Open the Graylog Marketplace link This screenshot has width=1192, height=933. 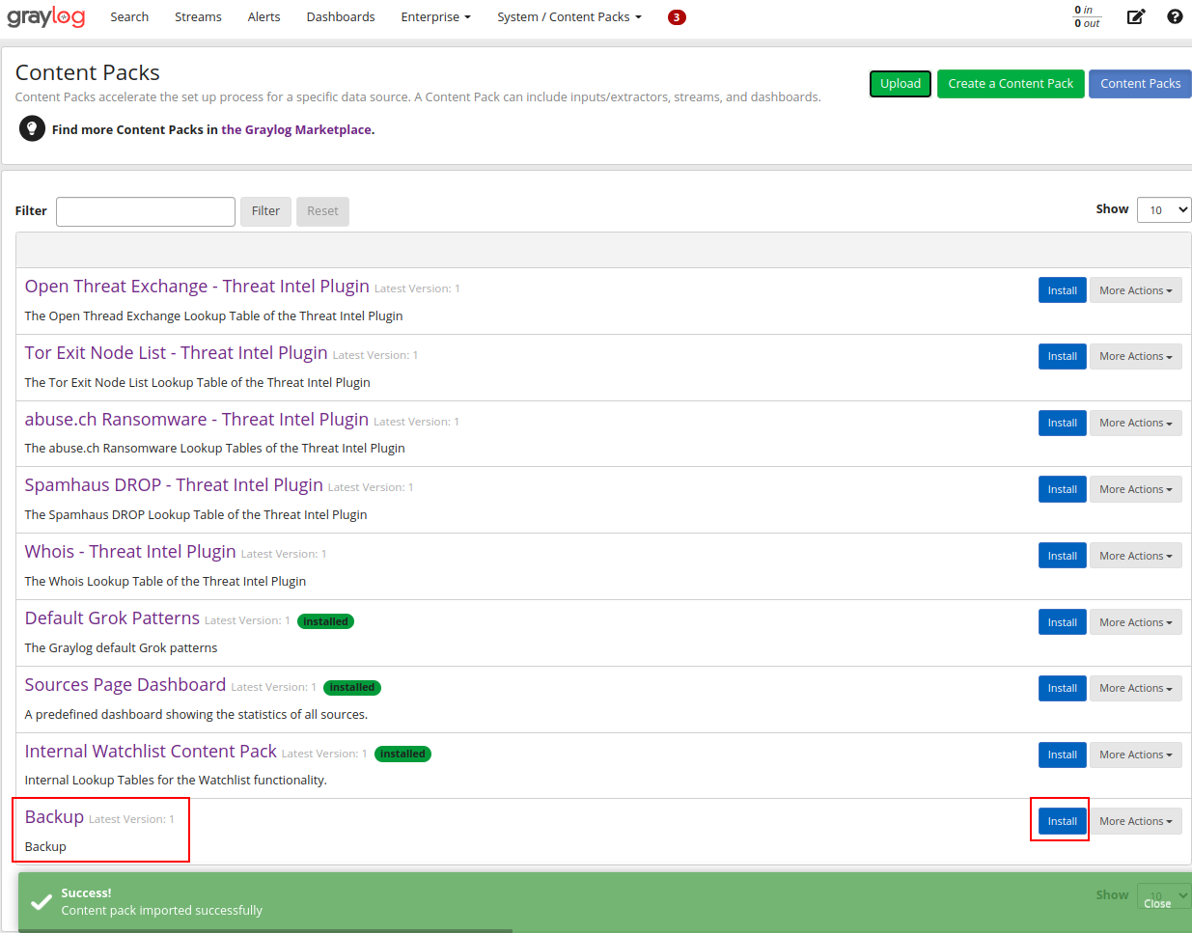click(296, 129)
